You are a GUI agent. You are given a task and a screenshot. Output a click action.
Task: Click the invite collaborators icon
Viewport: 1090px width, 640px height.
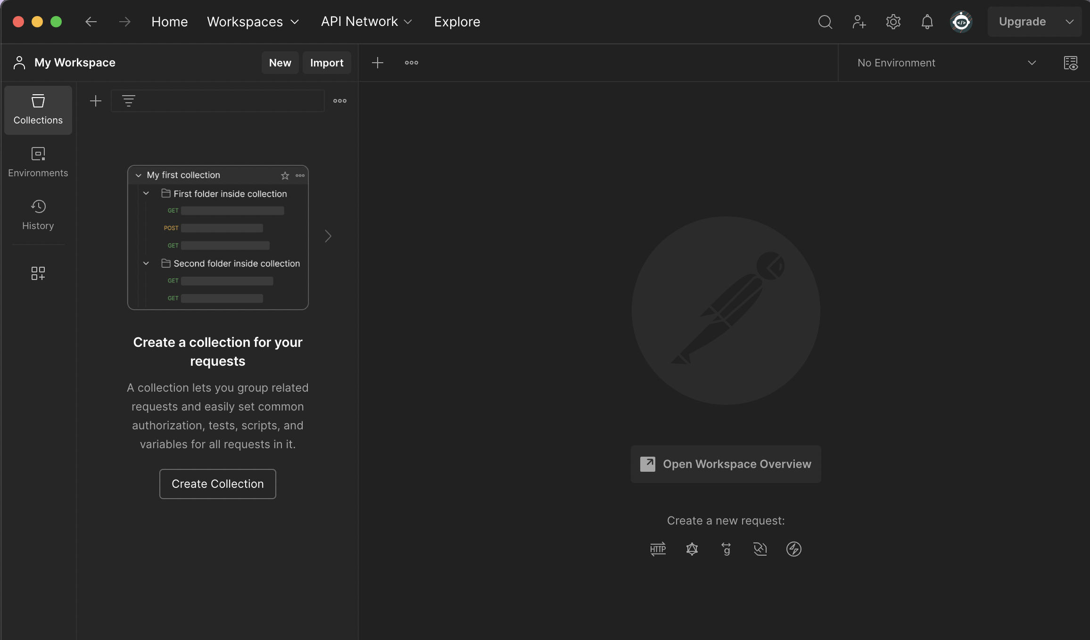(859, 22)
